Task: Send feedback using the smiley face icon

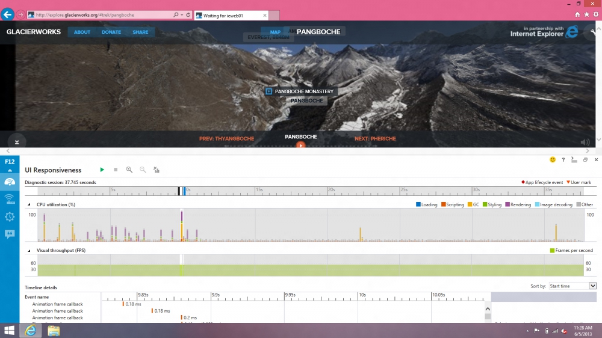Action: tap(553, 160)
